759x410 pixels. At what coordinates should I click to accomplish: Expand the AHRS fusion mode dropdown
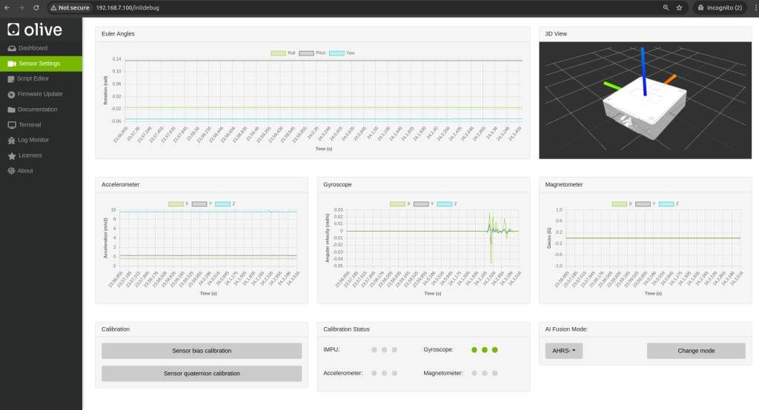pyautogui.click(x=564, y=352)
